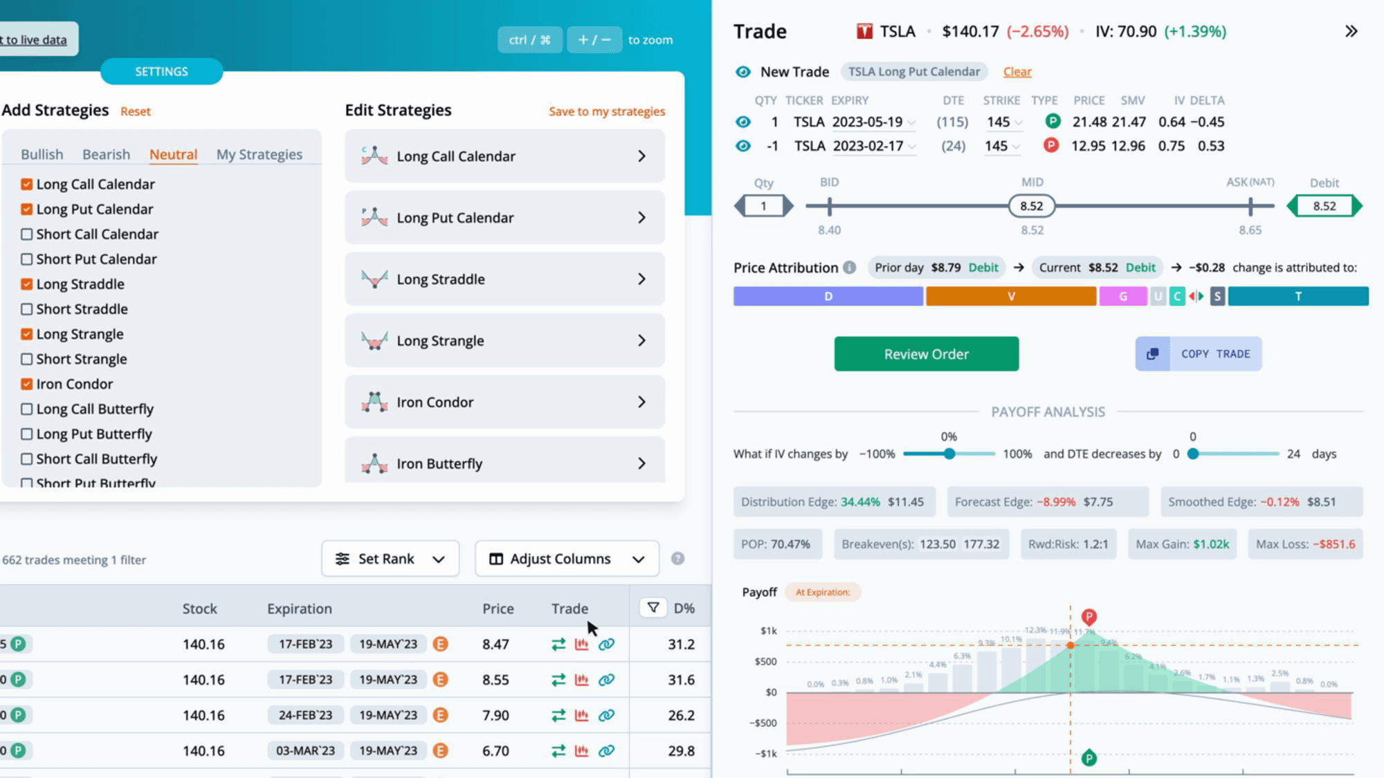Open My Strategies tab
1384x778 pixels.
click(x=259, y=154)
